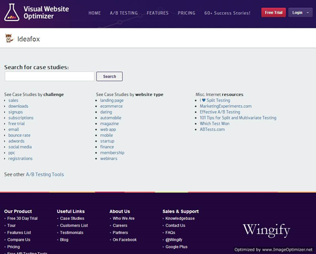Click the red Free Trial button
Viewport: 316px width, 254px height.
coord(273,13)
